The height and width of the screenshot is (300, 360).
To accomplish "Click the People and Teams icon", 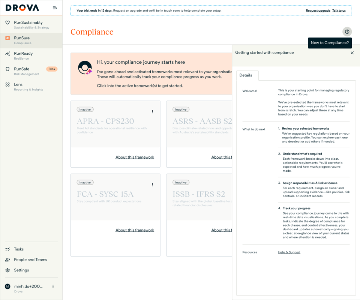I will 7,259.
